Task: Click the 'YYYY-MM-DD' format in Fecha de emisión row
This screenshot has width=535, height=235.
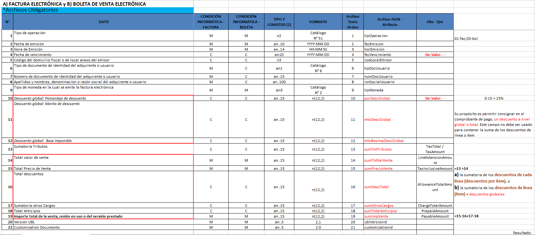Action: [x=318, y=44]
